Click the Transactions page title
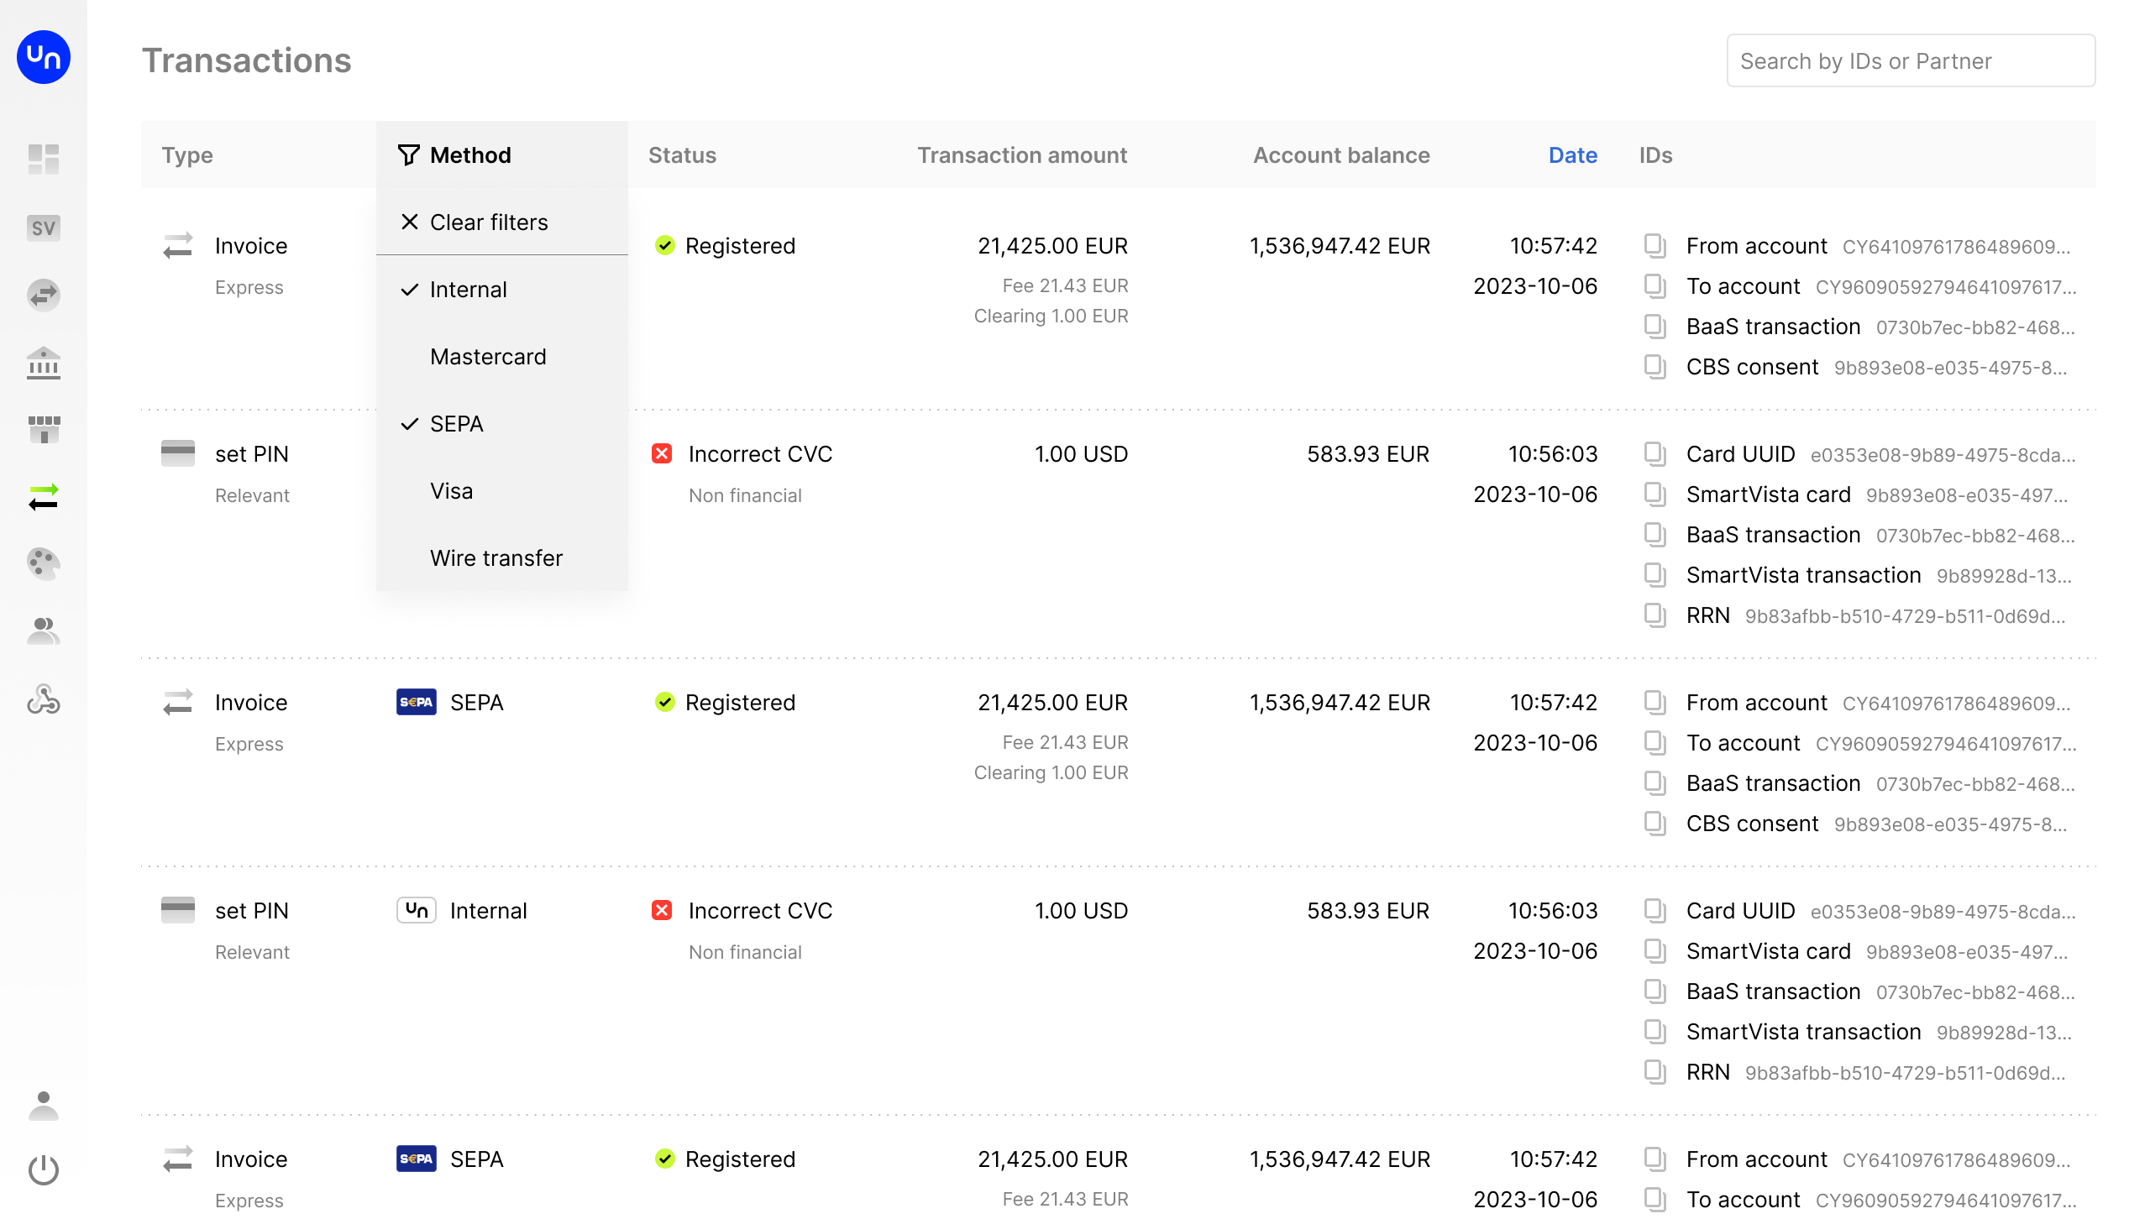Image resolution: width=2150 pixels, height=1219 pixels. point(246,60)
